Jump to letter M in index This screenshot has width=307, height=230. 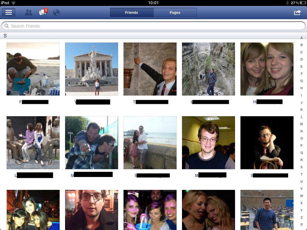coord(302,124)
